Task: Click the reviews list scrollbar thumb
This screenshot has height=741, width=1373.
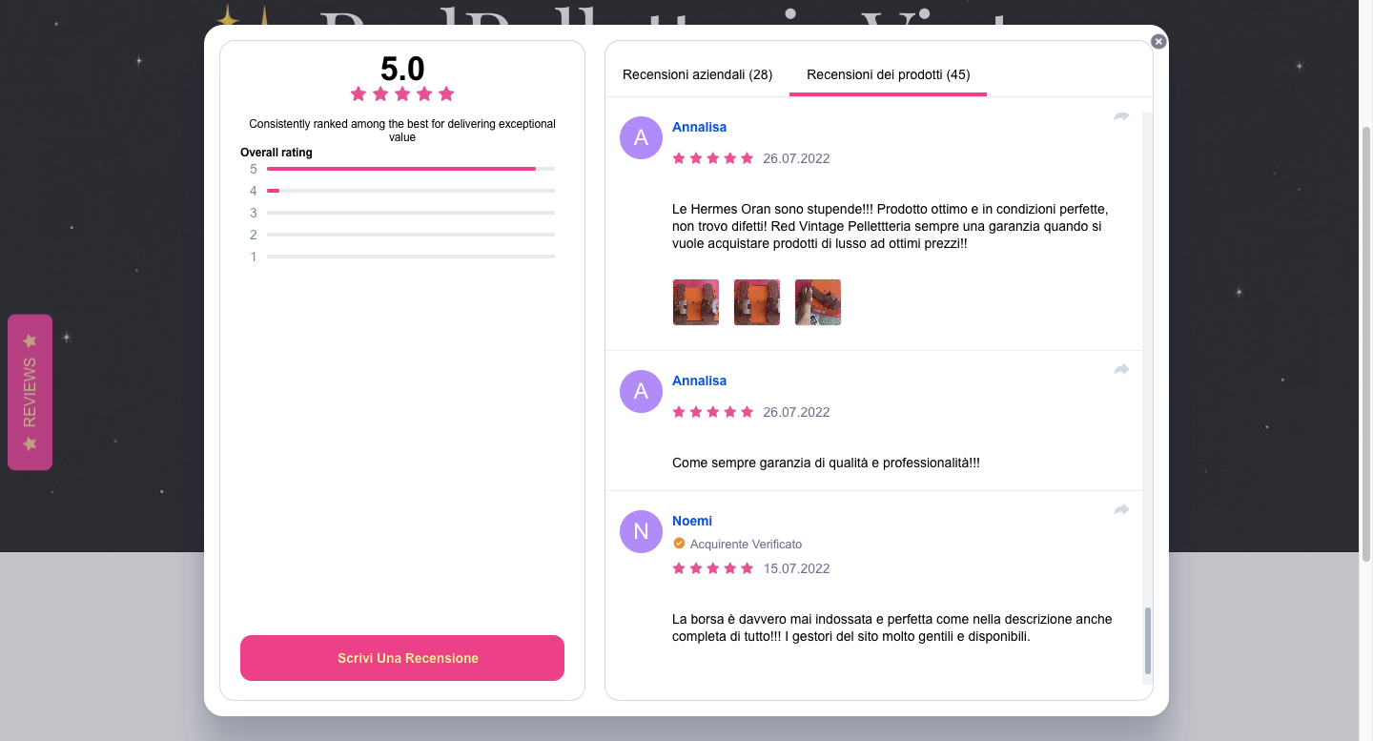Action: pyautogui.click(x=1148, y=641)
